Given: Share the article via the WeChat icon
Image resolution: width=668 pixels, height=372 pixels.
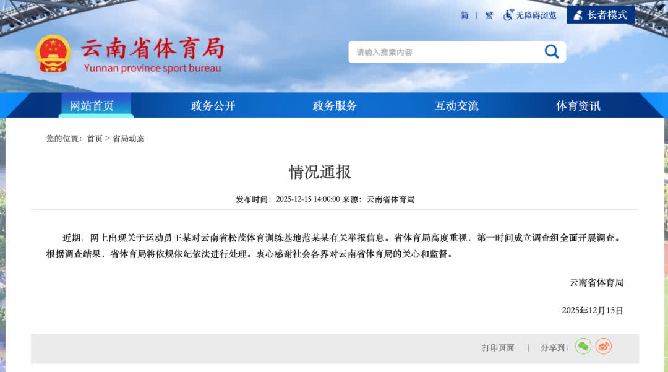Looking at the screenshot, I should (x=583, y=347).
